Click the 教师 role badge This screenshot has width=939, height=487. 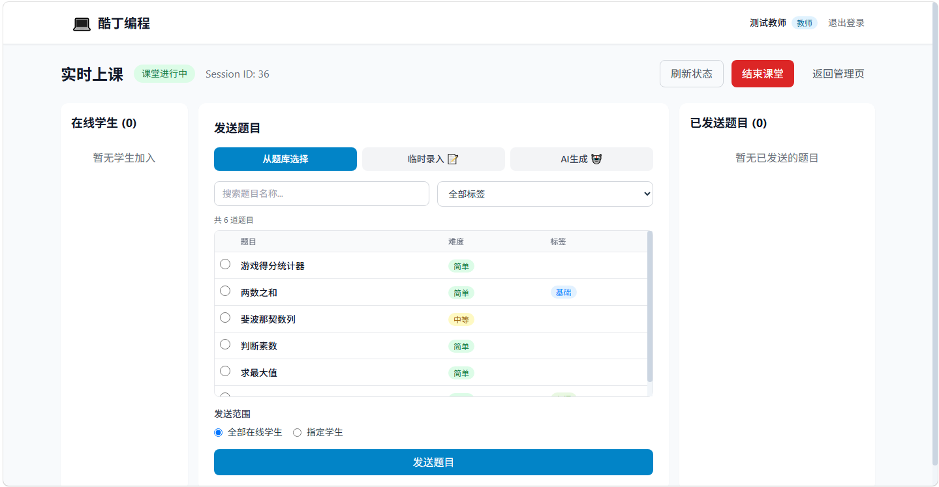click(x=805, y=23)
